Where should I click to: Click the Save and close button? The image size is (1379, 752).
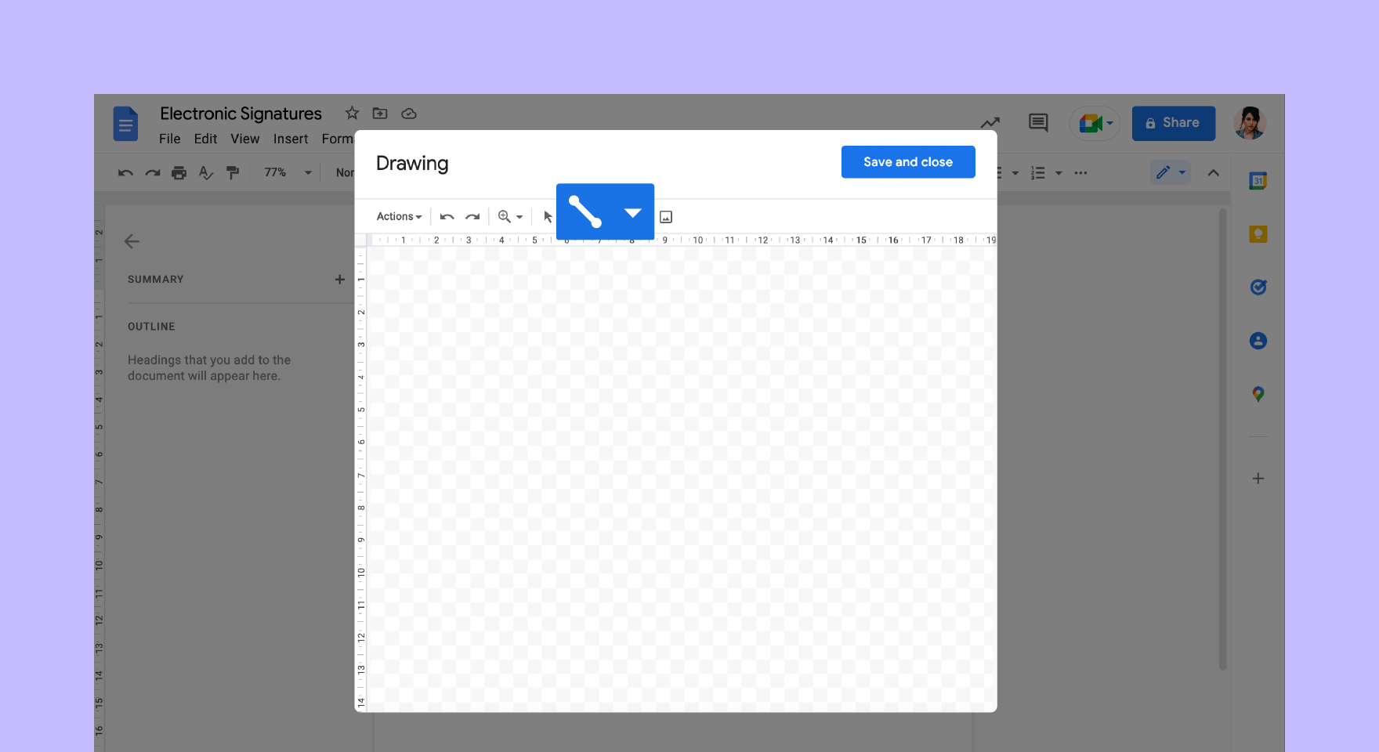(x=907, y=161)
